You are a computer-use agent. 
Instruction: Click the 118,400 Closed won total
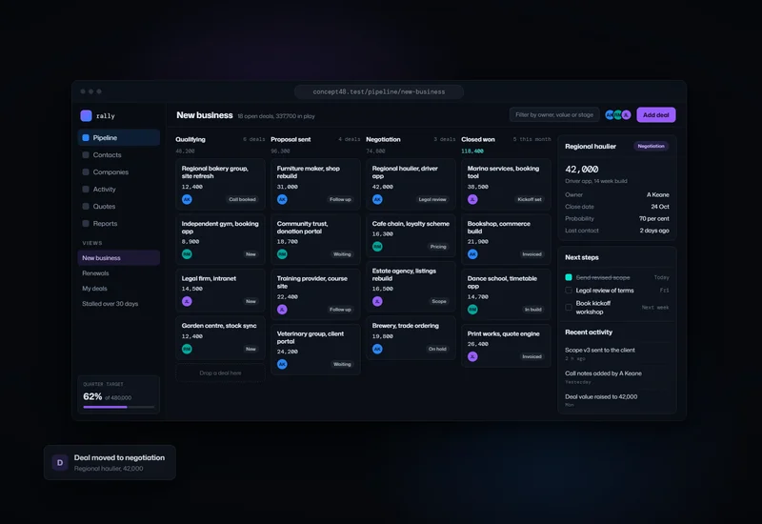click(472, 151)
